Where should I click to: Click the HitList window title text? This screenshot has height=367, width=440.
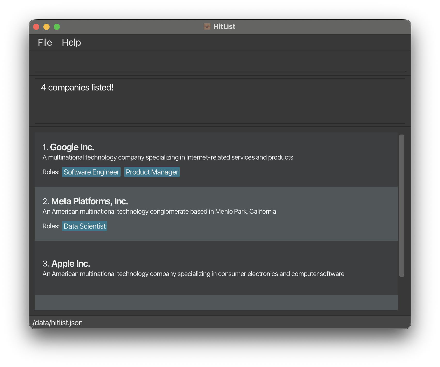point(224,27)
